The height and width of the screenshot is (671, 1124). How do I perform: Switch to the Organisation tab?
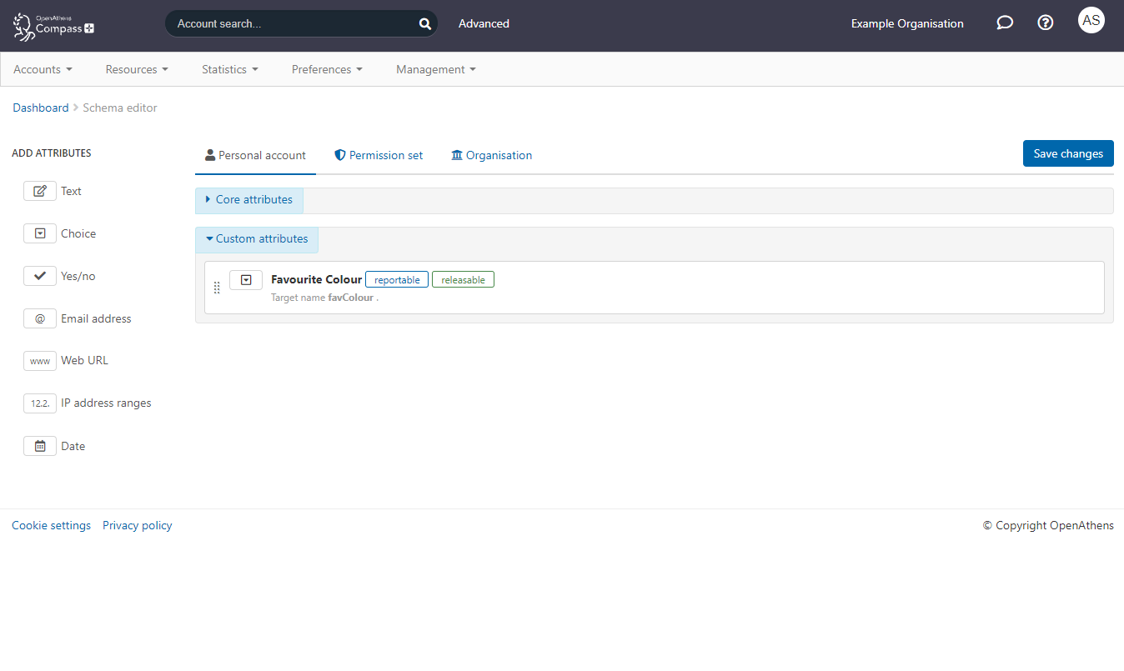491,155
